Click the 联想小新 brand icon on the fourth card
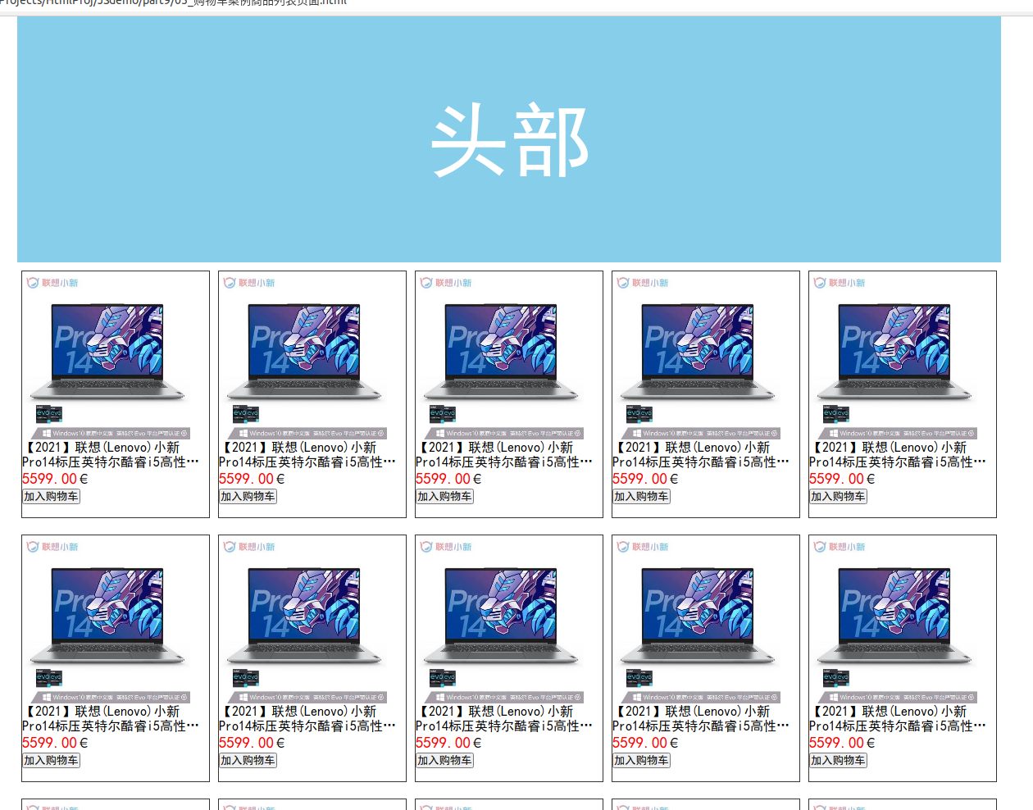This screenshot has width=1033, height=810. point(641,282)
